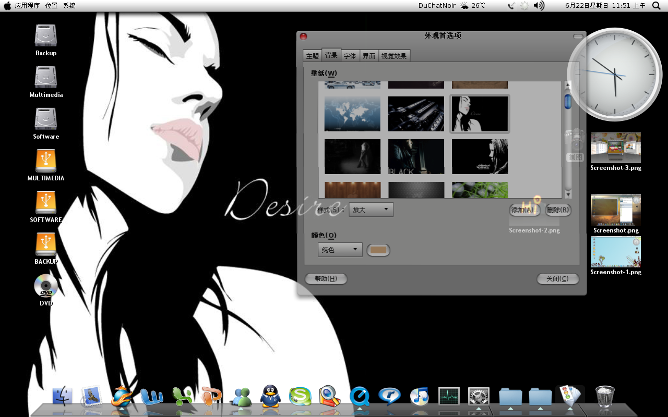The width and height of the screenshot is (668, 417).
Task: Open the Software hard drive icon
Action: [46, 119]
